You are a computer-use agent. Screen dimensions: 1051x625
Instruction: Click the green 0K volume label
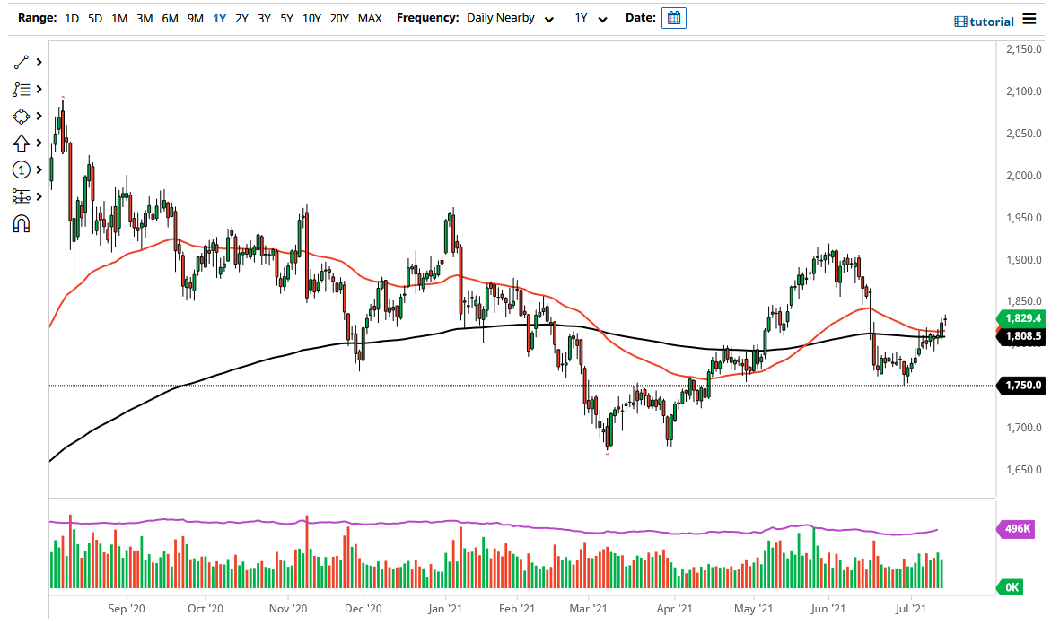click(x=1010, y=587)
